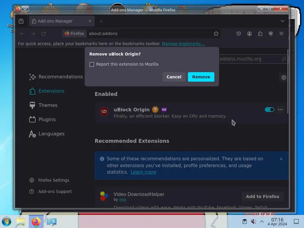
Task: Close the Add-ons Manager tab
Action: click(x=90, y=21)
